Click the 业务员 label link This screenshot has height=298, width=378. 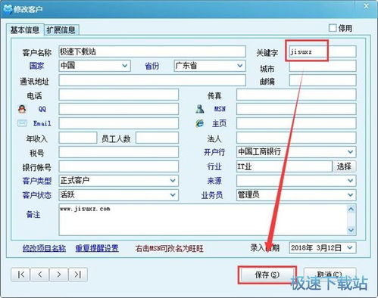[x=212, y=195]
